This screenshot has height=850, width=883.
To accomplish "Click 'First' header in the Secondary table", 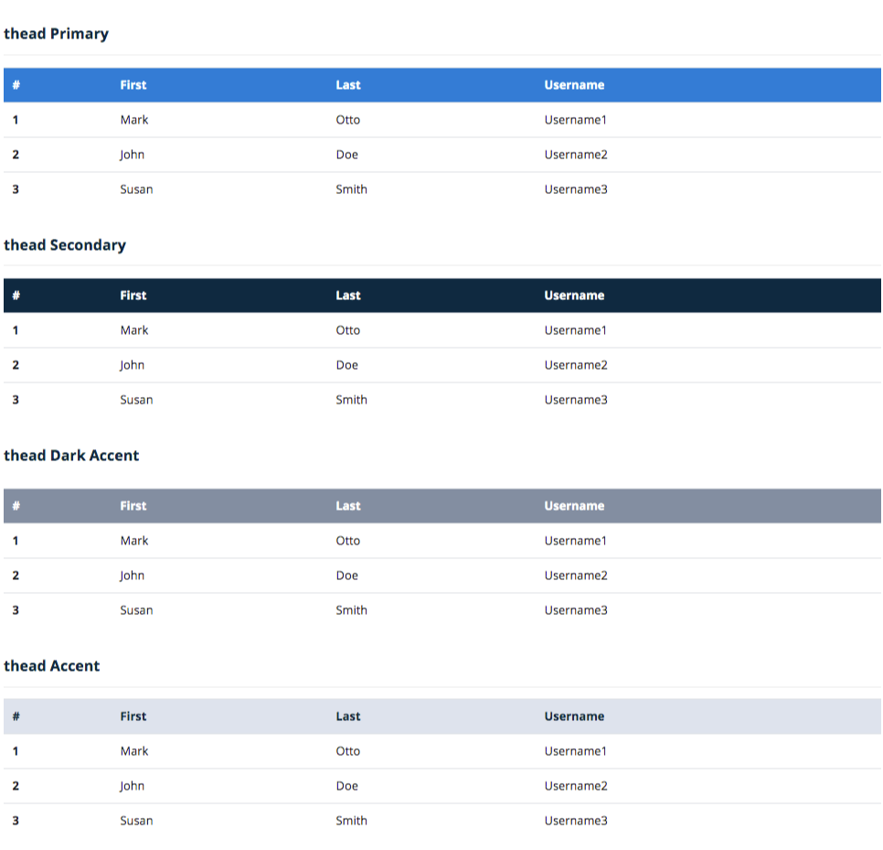I will [x=133, y=296].
